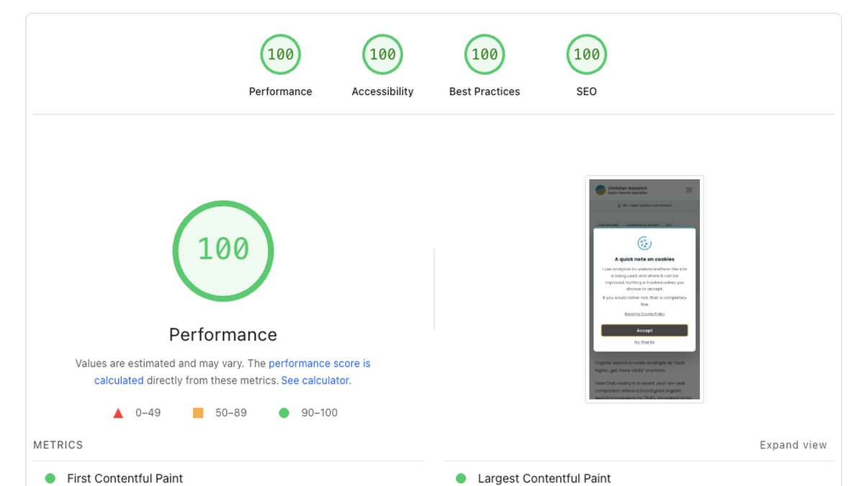
Task: Click green dot beside First Contentful Paint
Action: click(50, 478)
